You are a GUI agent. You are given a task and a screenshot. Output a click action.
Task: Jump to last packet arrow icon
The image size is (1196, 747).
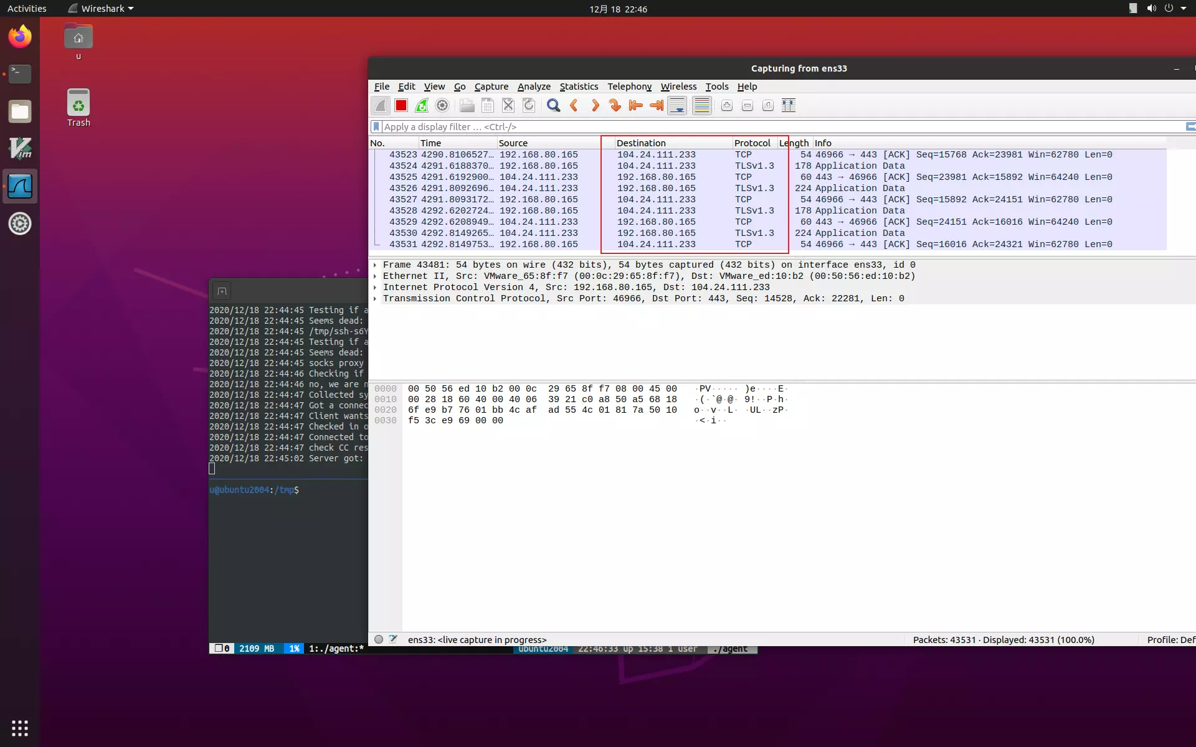[x=656, y=105]
